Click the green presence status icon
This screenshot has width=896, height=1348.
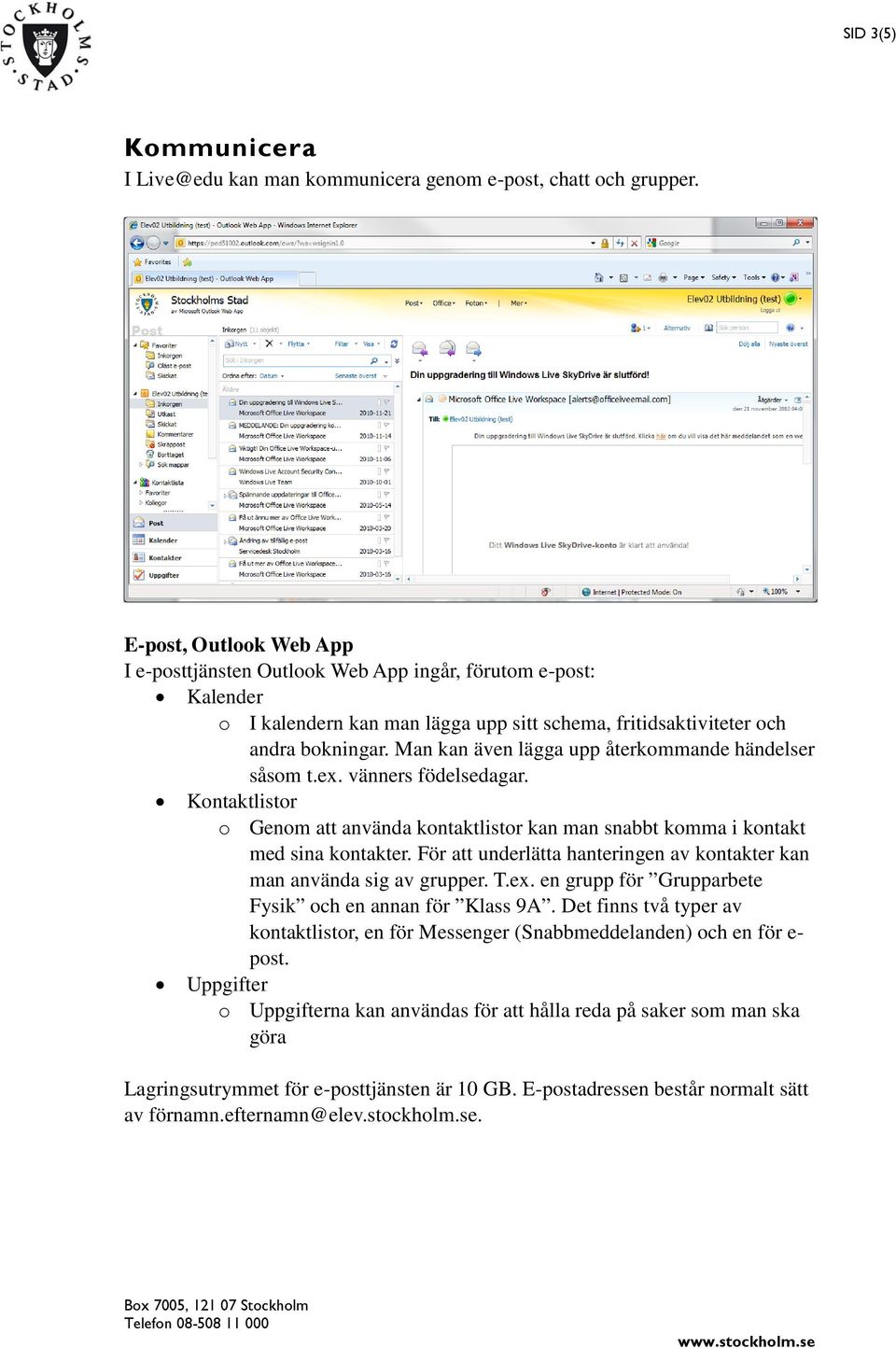[x=790, y=300]
